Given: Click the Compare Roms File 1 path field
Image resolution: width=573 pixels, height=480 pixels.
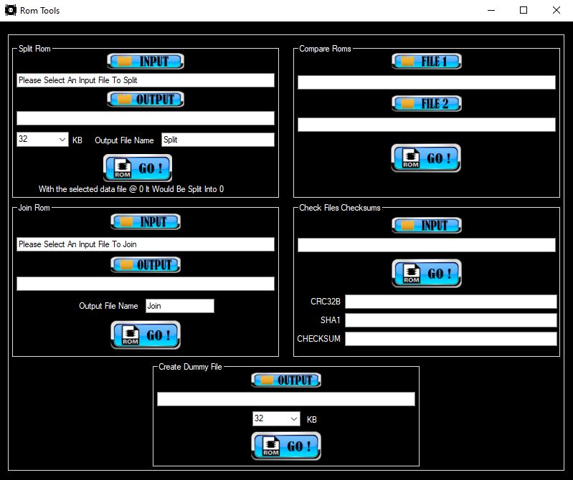Looking at the screenshot, I should 427,82.
